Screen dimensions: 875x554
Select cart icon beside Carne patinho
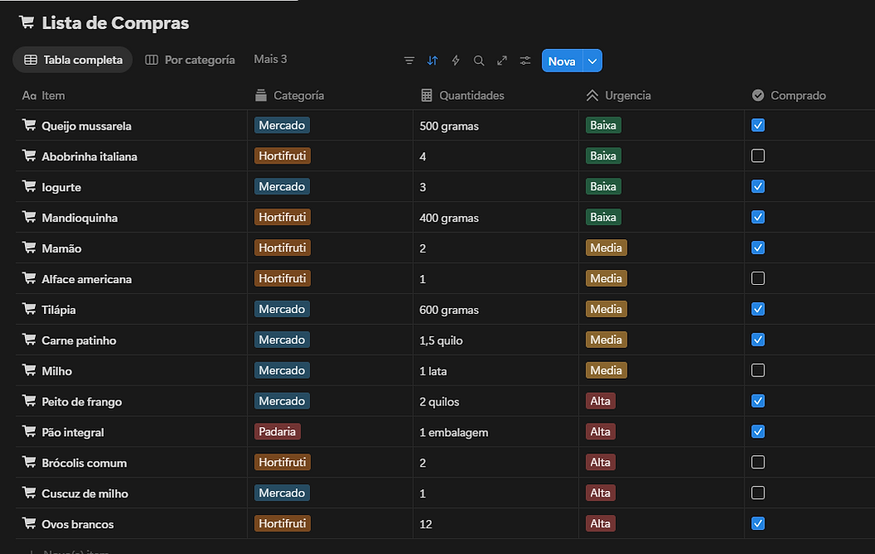point(29,340)
